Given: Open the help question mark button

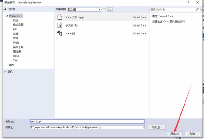Looking at the screenshot, I should pyautogui.click(x=188, y=3).
